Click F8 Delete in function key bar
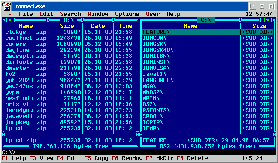The width and height of the screenshot is (278, 163). [192, 158]
